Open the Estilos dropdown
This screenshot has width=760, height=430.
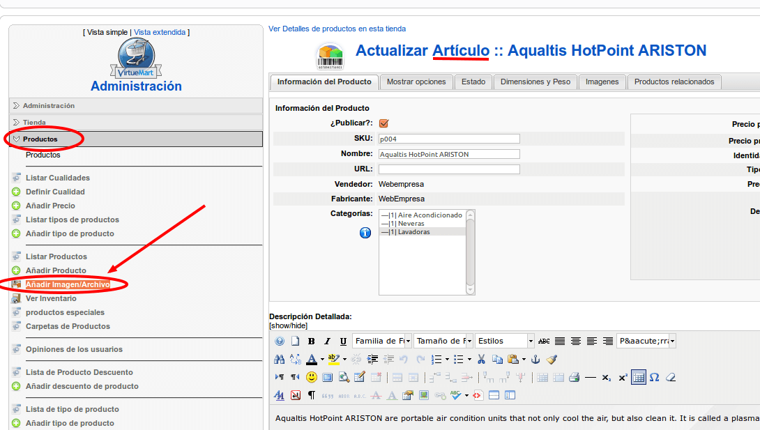(505, 341)
